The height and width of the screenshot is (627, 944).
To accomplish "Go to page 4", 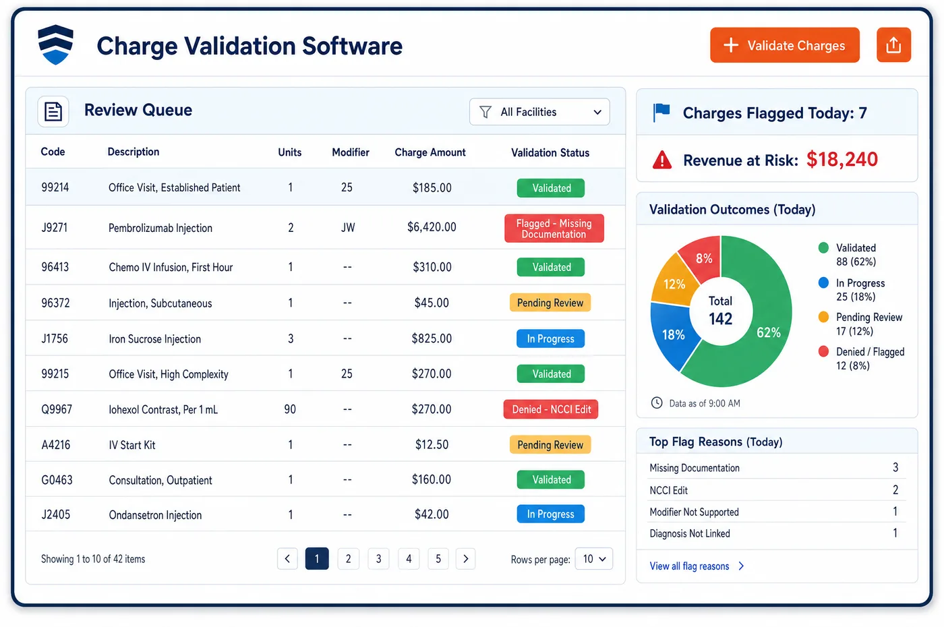I will pos(409,558).
